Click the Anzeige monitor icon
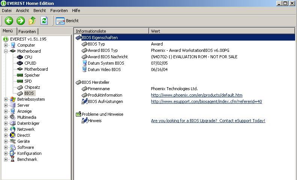This screenshot has width=297, height=180. 13,111
